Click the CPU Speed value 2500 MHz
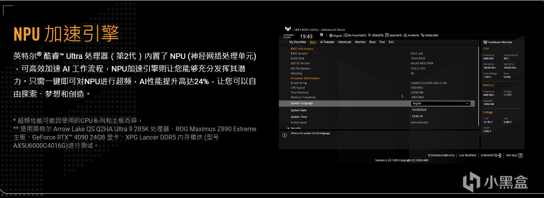 coord(417,88)
